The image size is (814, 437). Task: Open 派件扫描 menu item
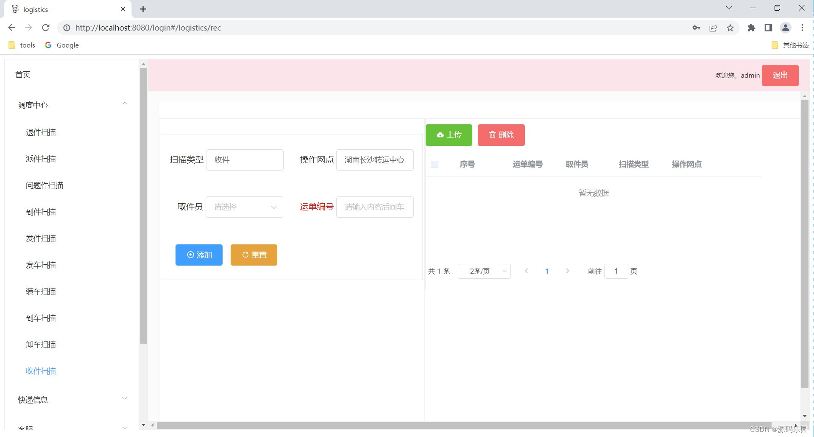pos(41,159)
